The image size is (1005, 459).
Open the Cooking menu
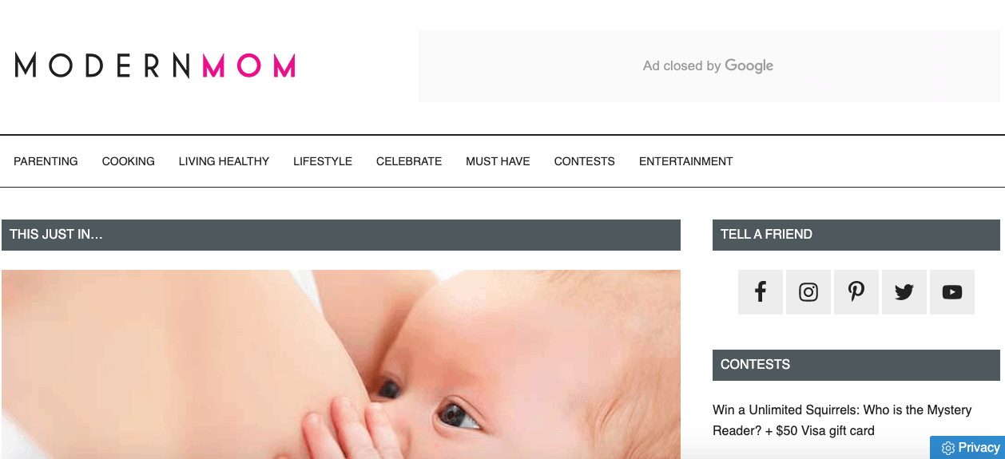pos(129,161)
